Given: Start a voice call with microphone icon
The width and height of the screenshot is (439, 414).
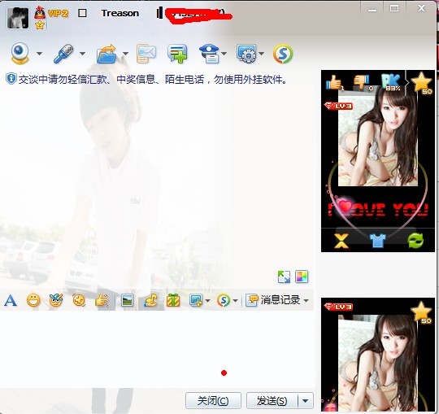Looking at the screenshot, I should 63,53.
